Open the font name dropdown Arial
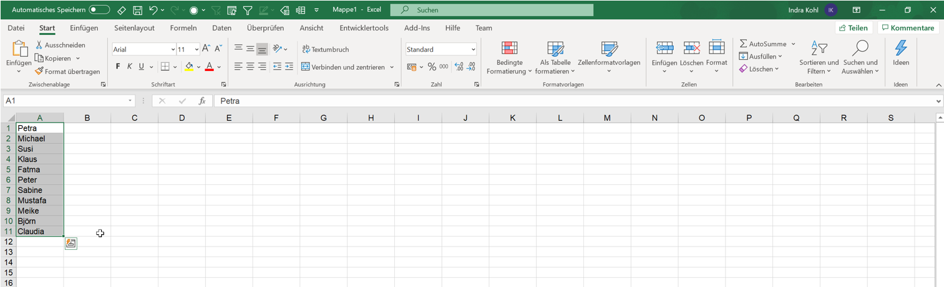Image resolution: width=944 pixels, height=287 pixels. (173, 49)
